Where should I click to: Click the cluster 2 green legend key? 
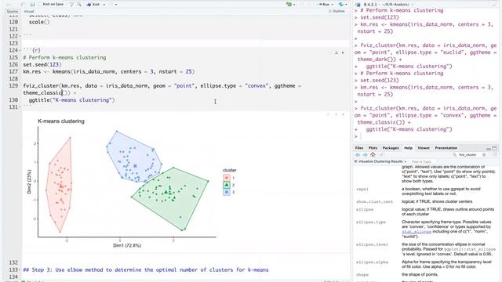227,185
